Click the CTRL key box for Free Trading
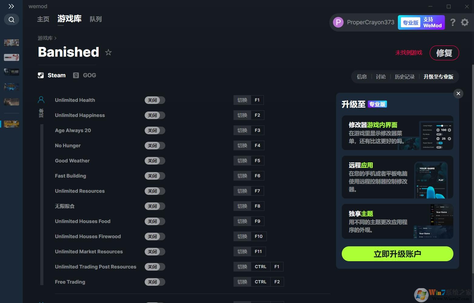 261,282
